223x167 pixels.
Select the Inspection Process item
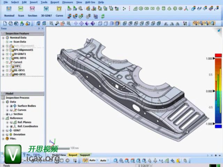click(17, 98)
